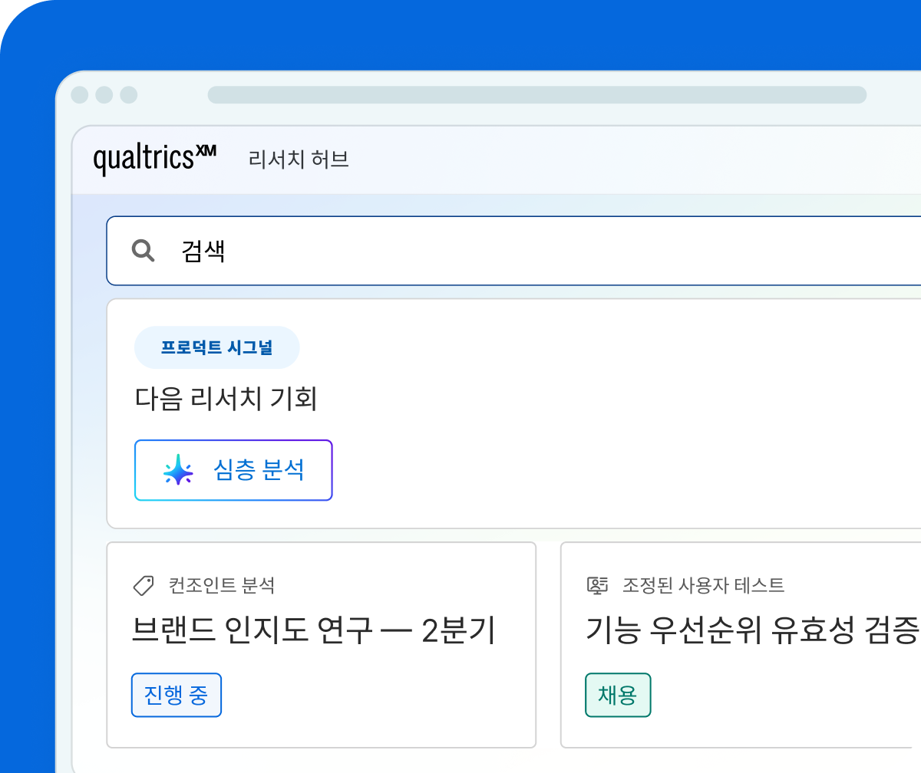Click the second gray window dot
This screenshot has height=773, width=921.
pos(104,95)
